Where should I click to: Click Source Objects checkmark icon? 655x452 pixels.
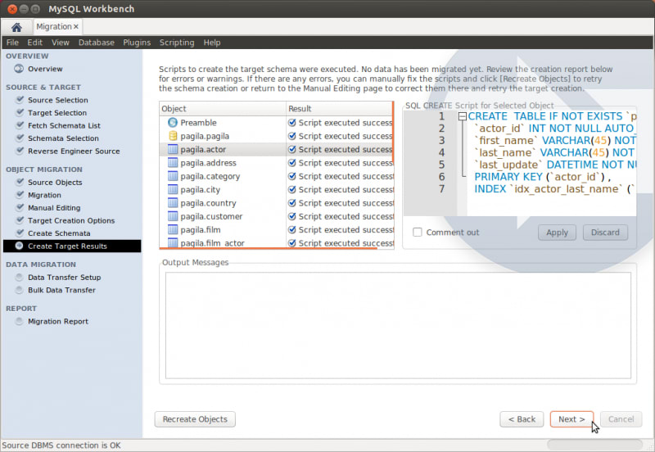pos(20,182)
